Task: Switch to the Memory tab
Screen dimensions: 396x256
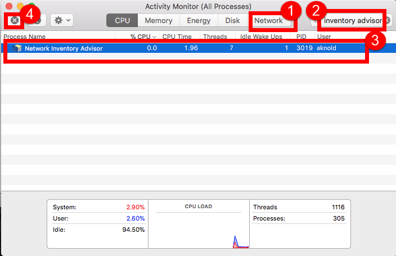Action: click(x=158, y=20)
